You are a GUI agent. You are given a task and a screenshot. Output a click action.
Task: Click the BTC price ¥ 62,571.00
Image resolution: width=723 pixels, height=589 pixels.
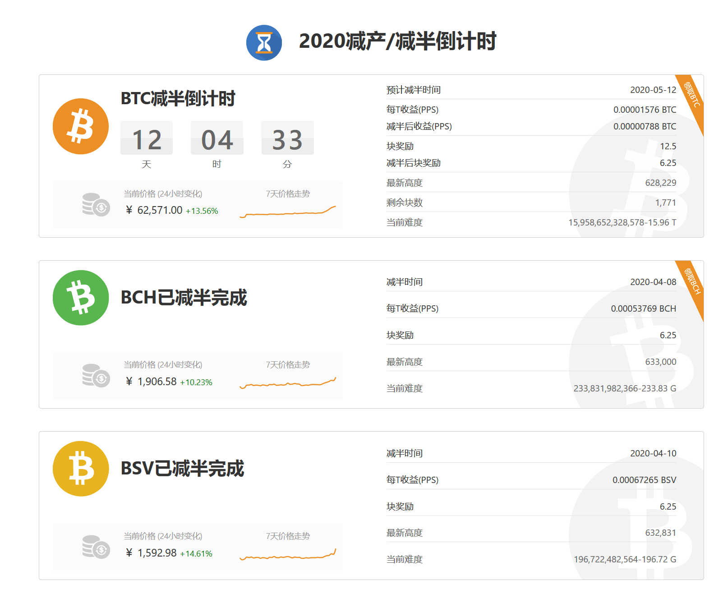[x=154, y=210]
